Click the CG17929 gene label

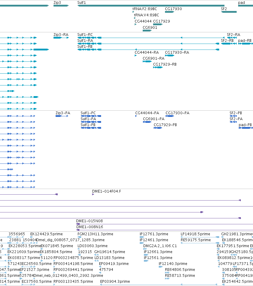coord(161,21)
